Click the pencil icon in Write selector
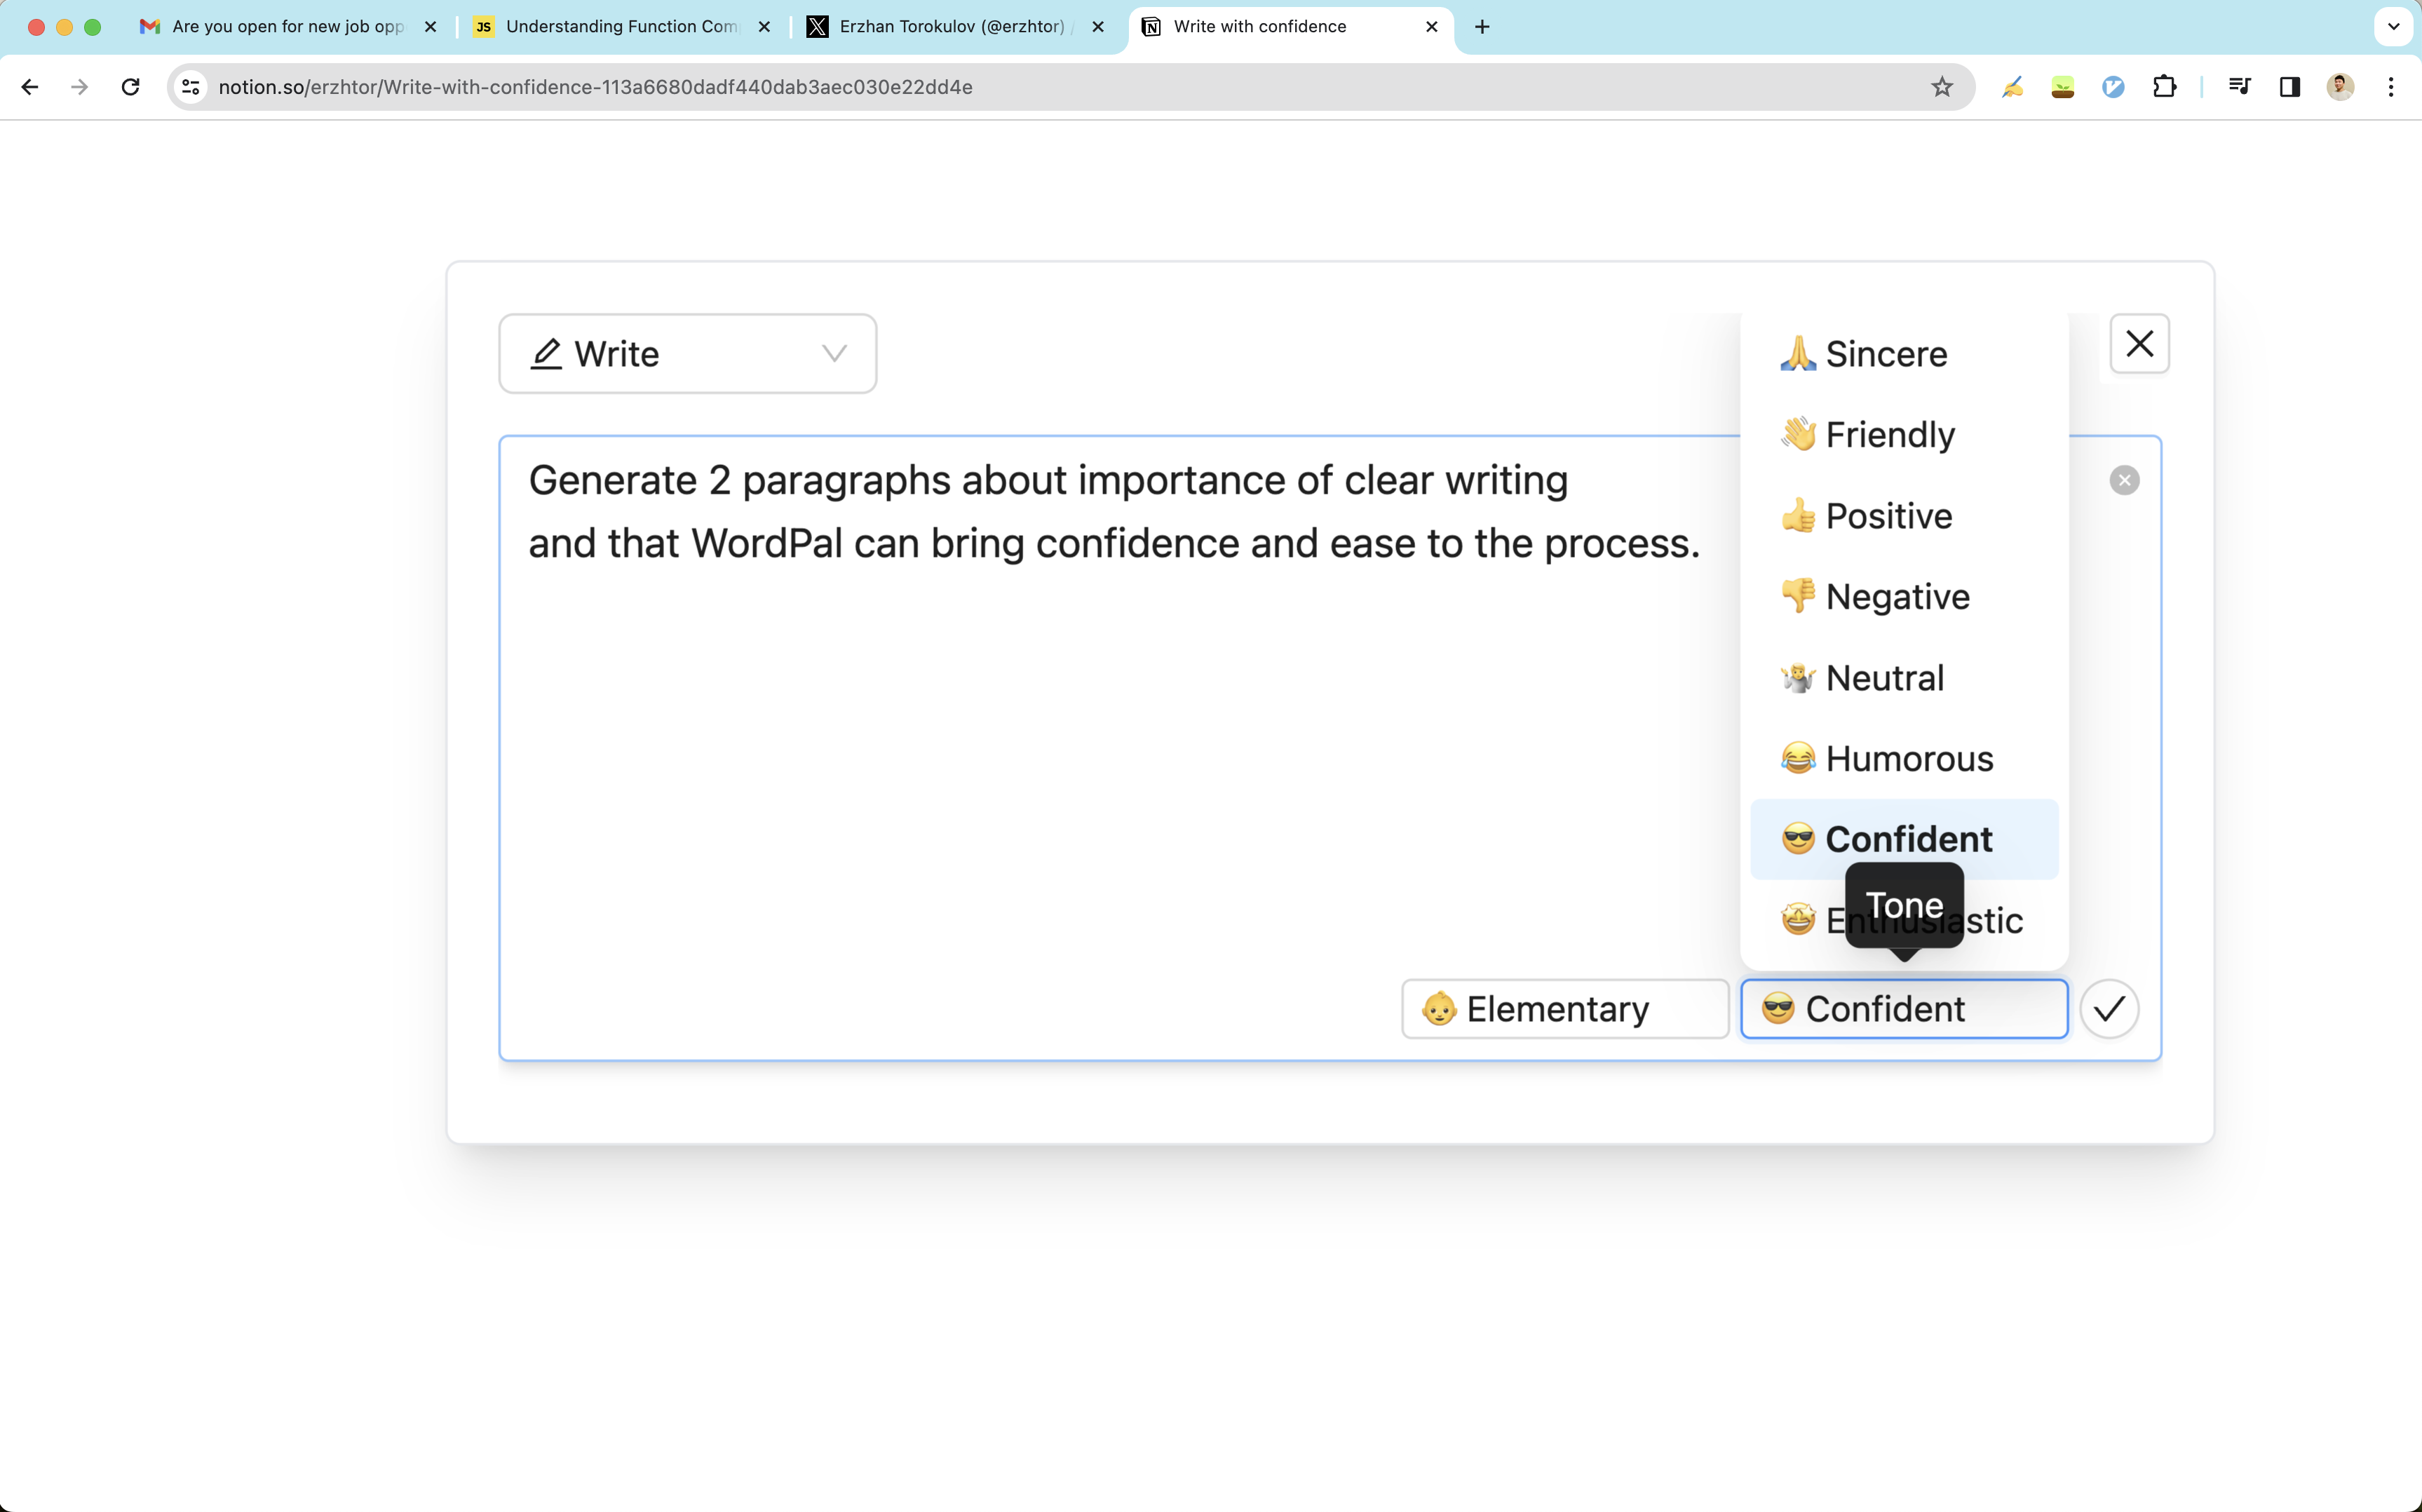The width and height of the screenshot is (2422, 1512). point(546,354)
